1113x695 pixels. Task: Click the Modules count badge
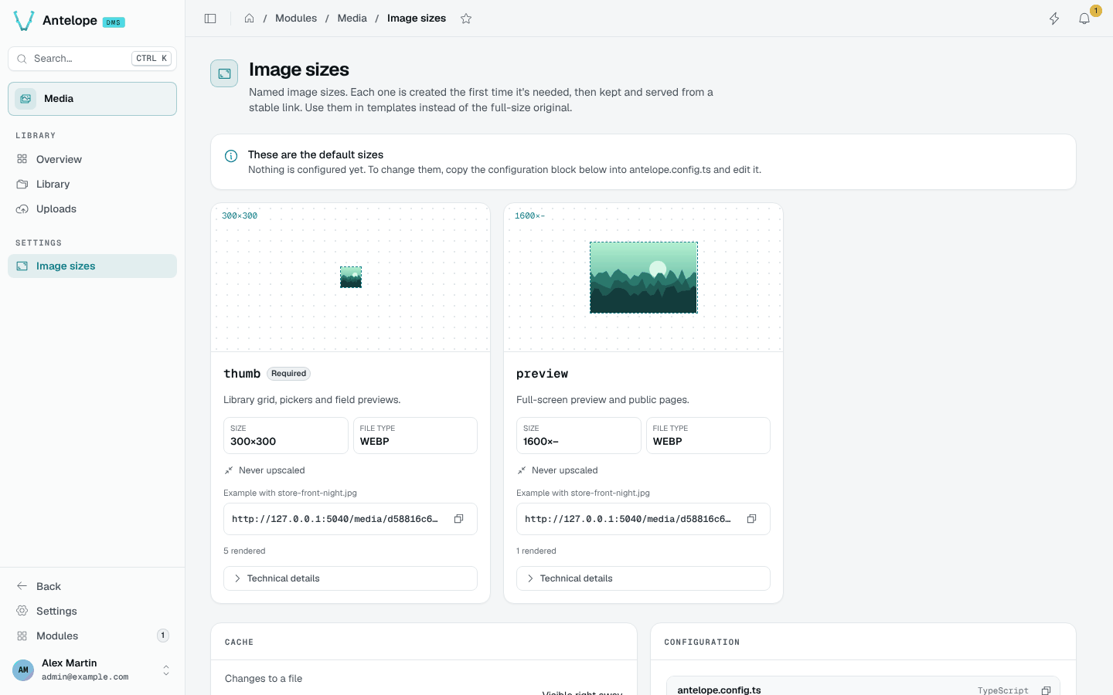pos(163,636)
